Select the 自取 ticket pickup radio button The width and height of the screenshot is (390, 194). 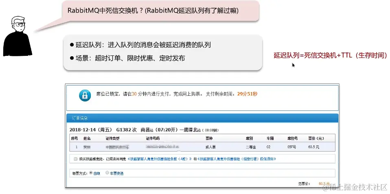click(x=90, y=172)
